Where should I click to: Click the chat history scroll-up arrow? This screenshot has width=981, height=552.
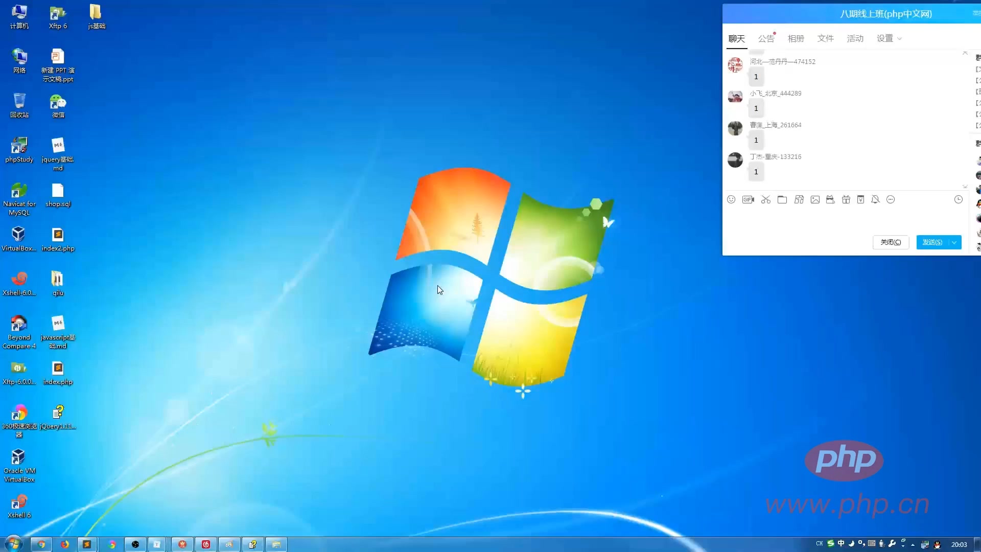965,53
